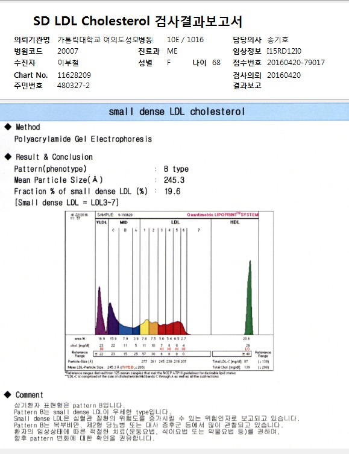Click the Chart No. value 11628209

tap(74, 75)
